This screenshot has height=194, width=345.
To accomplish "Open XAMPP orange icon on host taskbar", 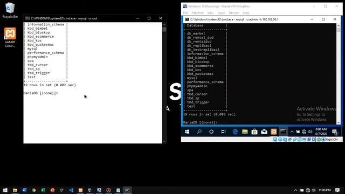I will click(x=80, y=190).
